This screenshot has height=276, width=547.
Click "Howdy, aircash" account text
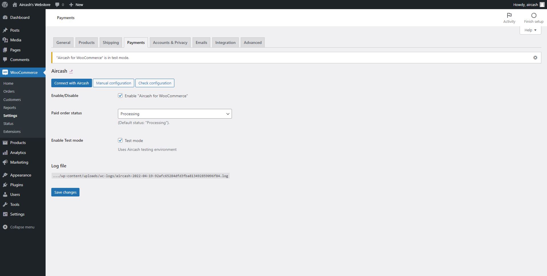525,5
